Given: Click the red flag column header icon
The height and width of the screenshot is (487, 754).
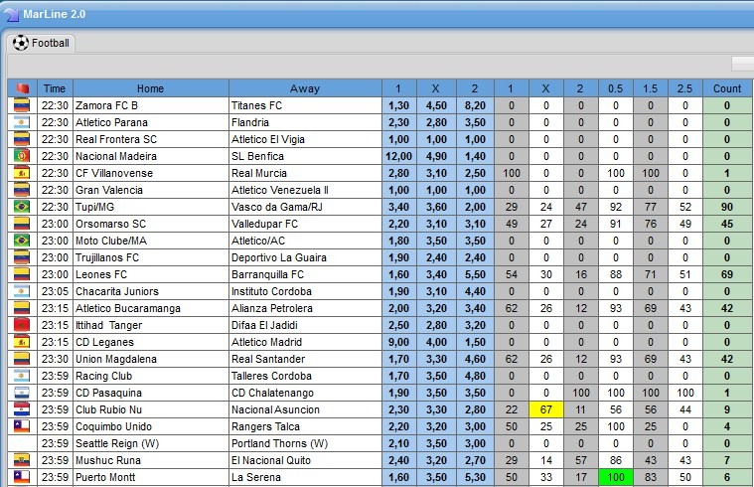Looking at the screenshot, I should pos(22,88).
